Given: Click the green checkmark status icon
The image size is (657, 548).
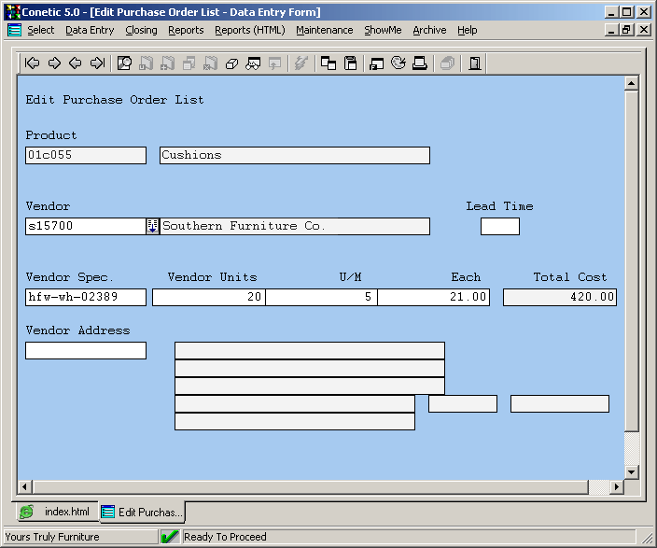Looking at the screenshot, I should 170,537.
